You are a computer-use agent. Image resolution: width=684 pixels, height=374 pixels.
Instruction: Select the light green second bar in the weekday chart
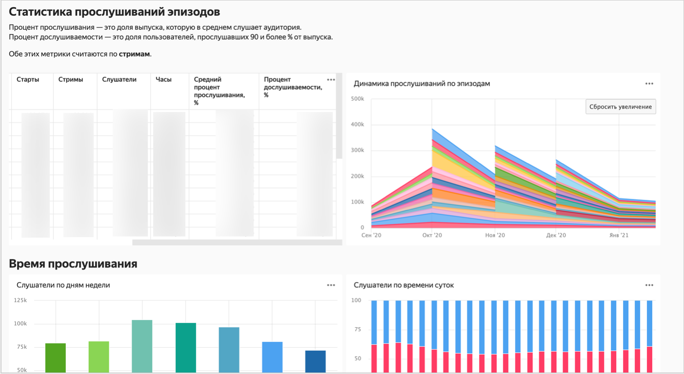click(99, 357)
